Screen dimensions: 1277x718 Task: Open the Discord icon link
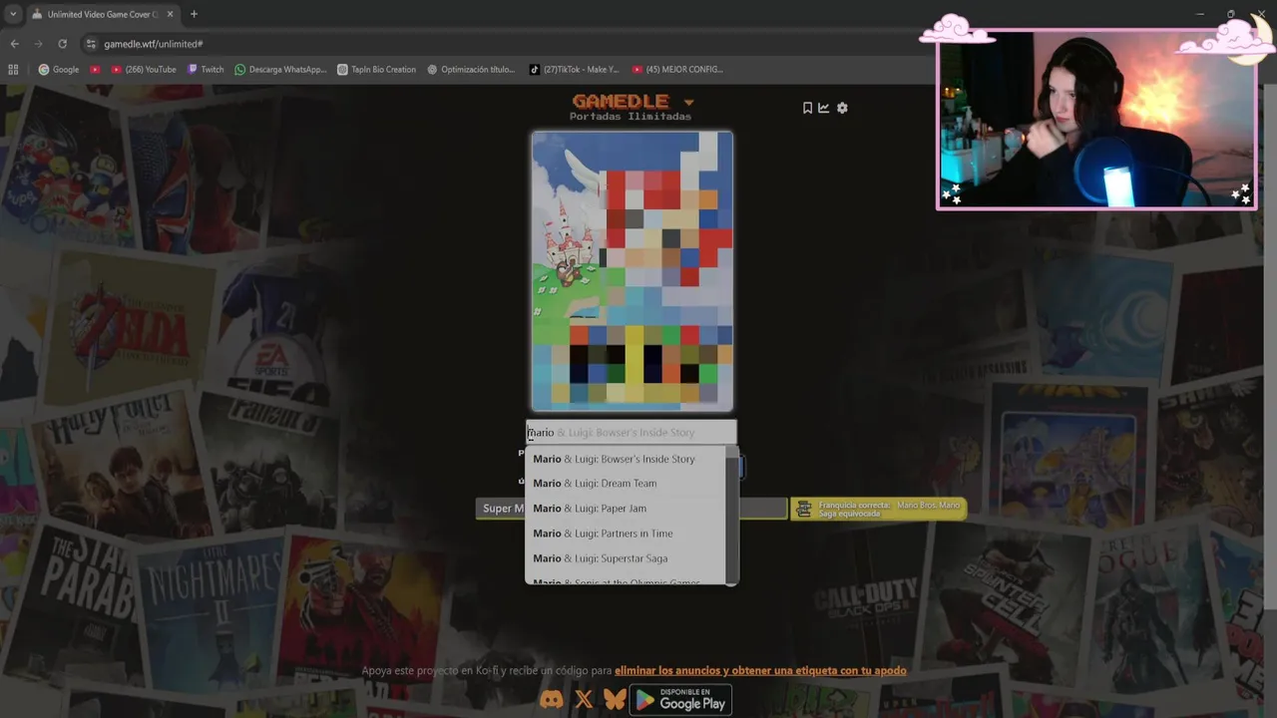coord(552,700)
